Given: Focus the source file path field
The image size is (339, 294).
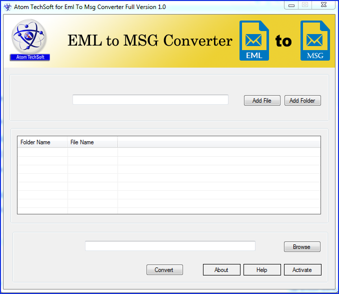Looking at the screenshot, I should point(150,100).
